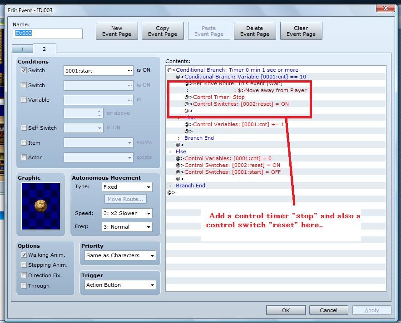The height and width of the screenshot is (323, 401).
Task: Open the Freq dropdown set to Normal
Action: click(x=126, y=227)
